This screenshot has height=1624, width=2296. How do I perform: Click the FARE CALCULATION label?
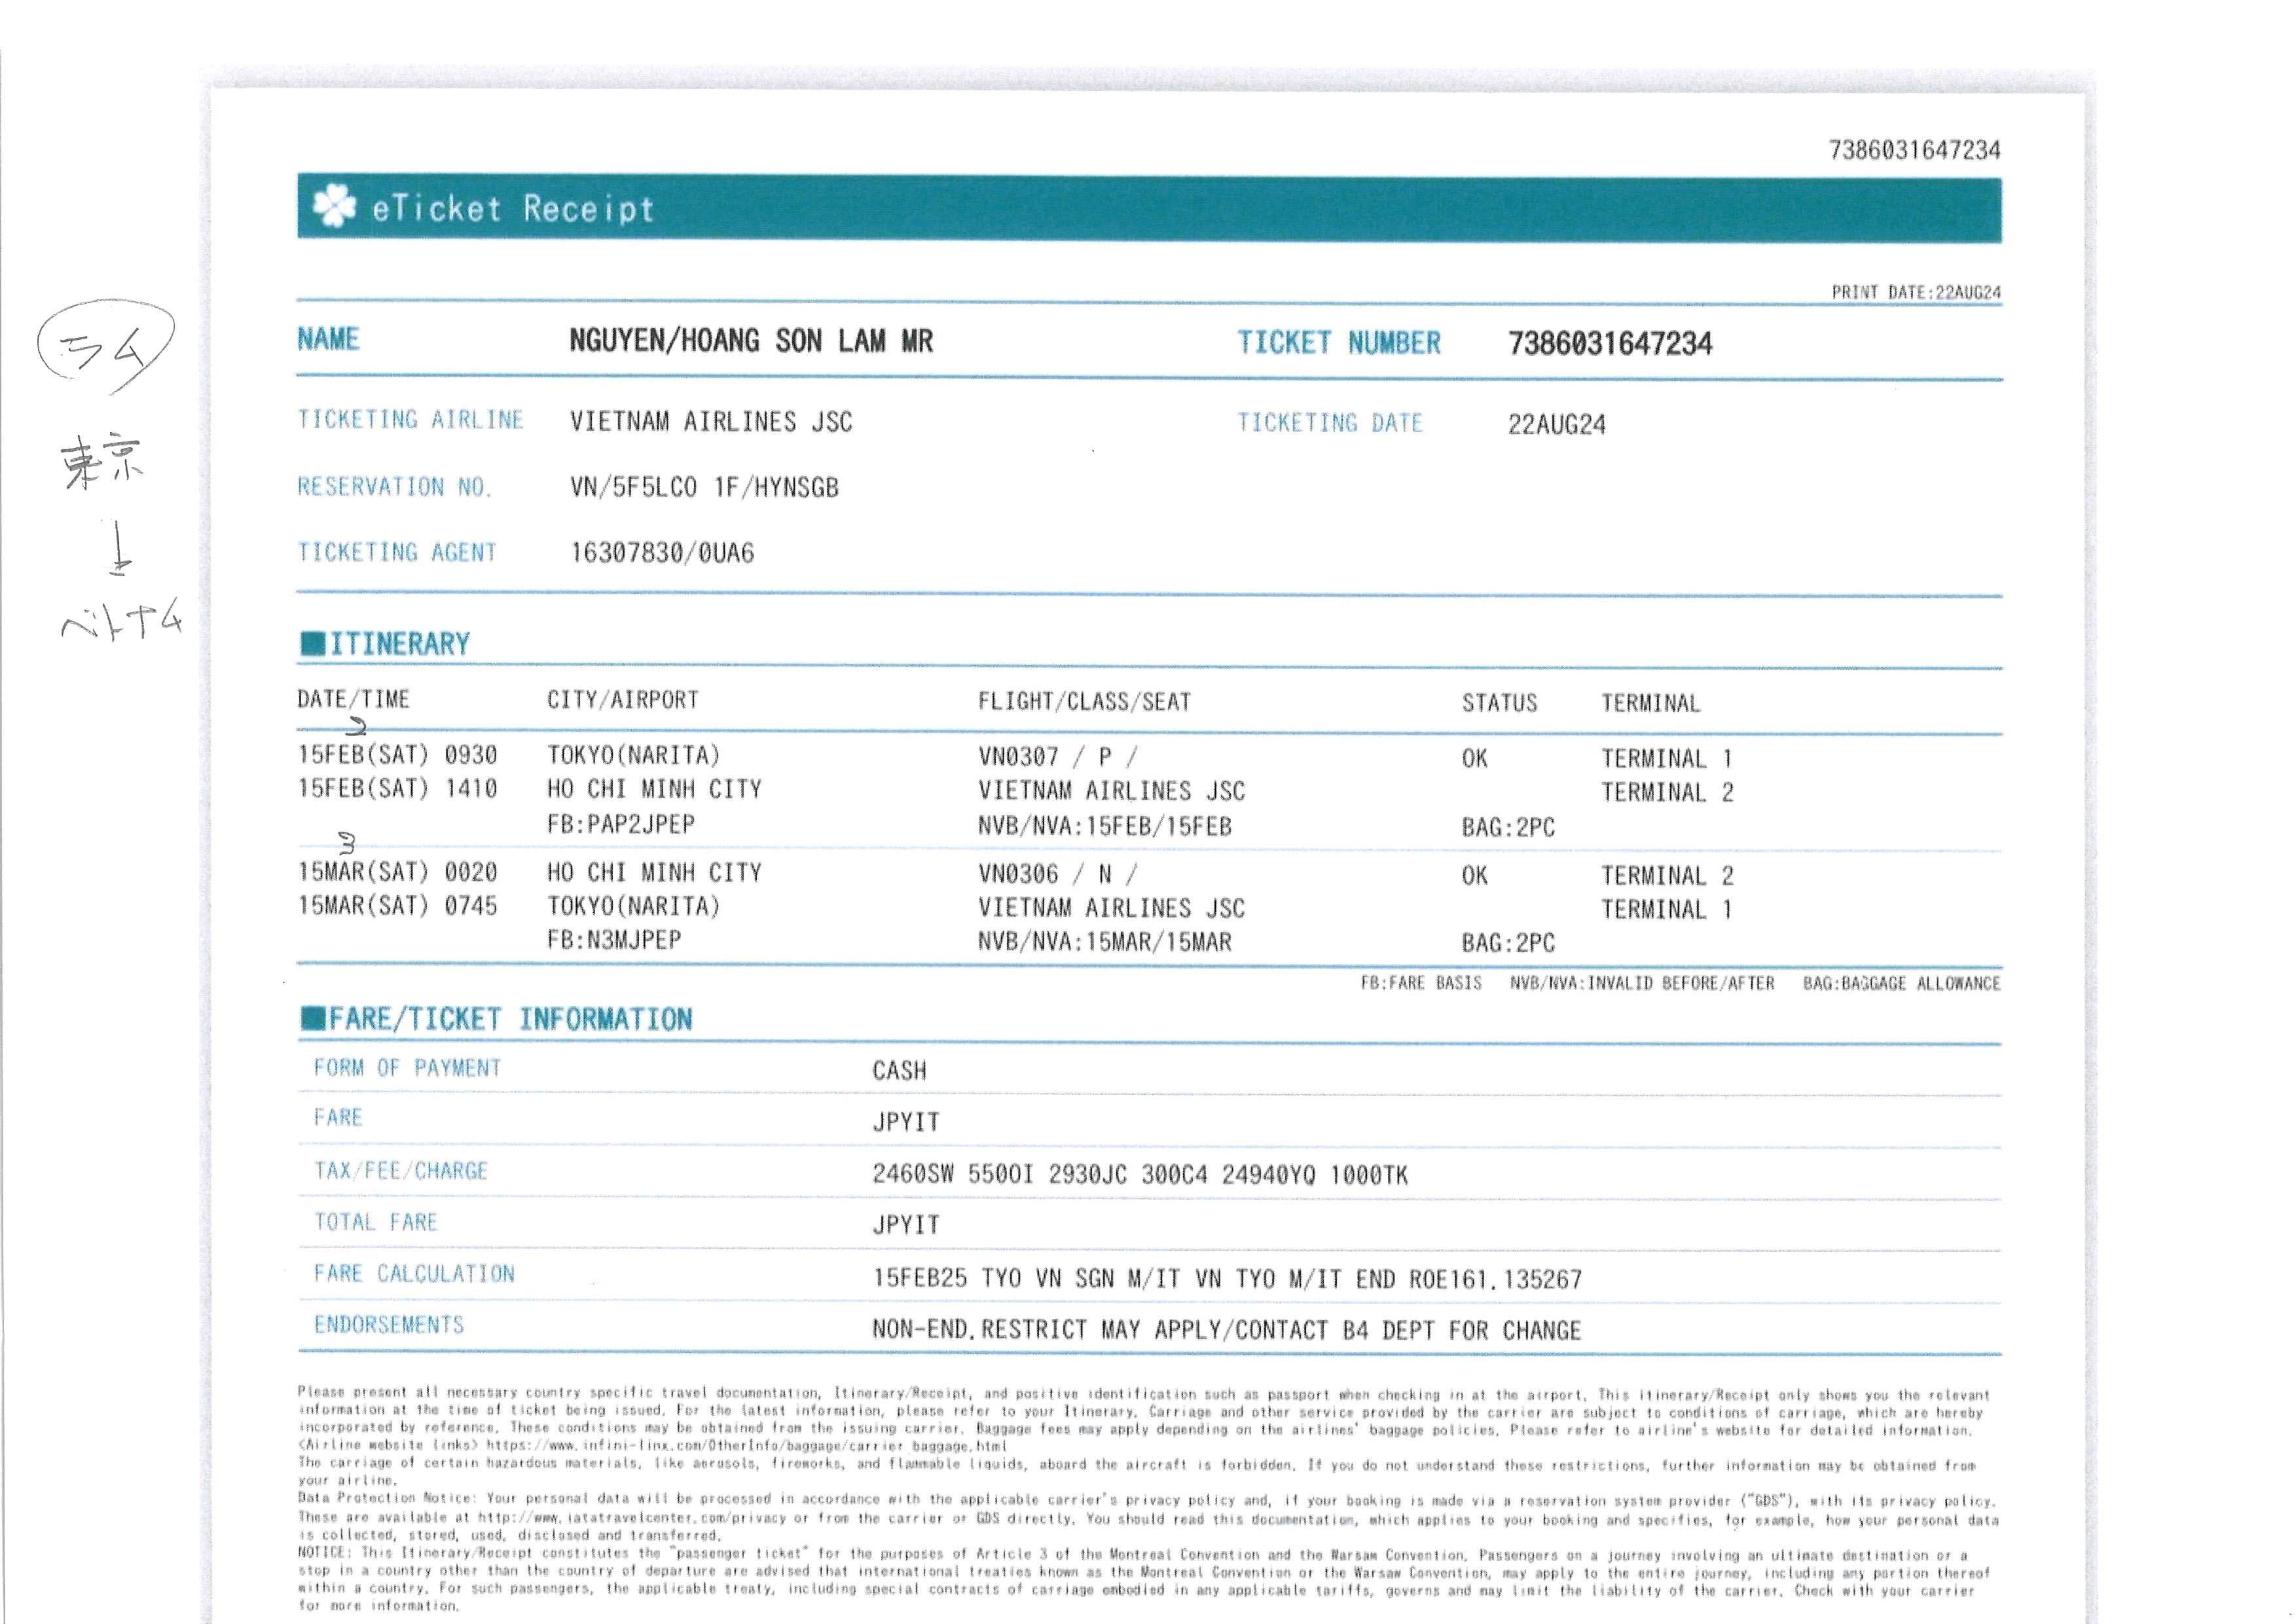[x=414, y=1273]
